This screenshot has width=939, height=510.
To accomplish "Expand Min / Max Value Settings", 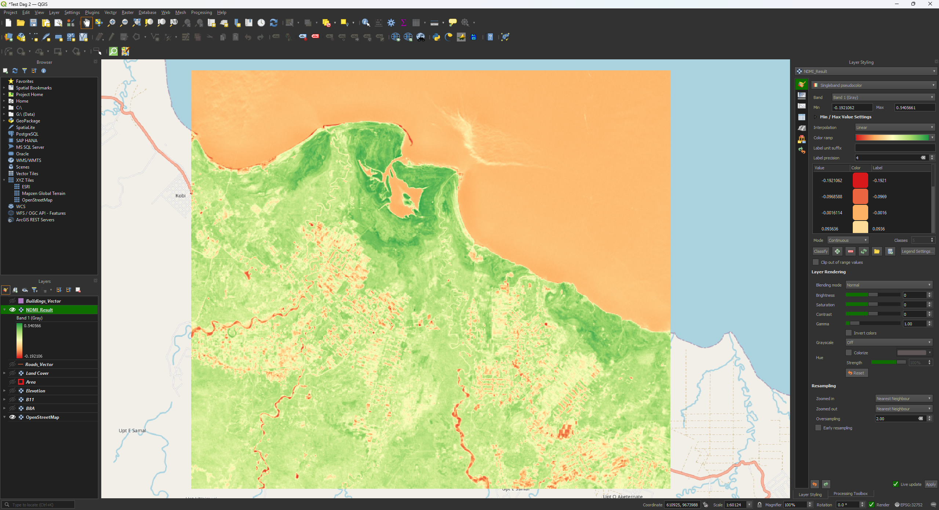I will tap(815, 117).
